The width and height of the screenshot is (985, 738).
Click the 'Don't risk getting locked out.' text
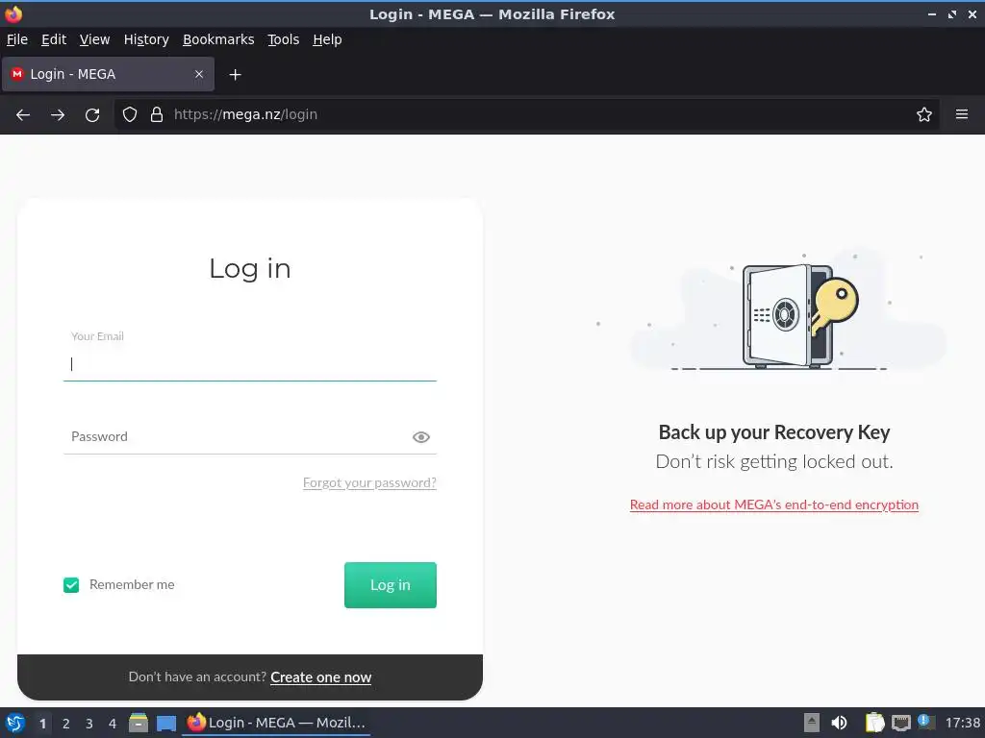point(774,462)
